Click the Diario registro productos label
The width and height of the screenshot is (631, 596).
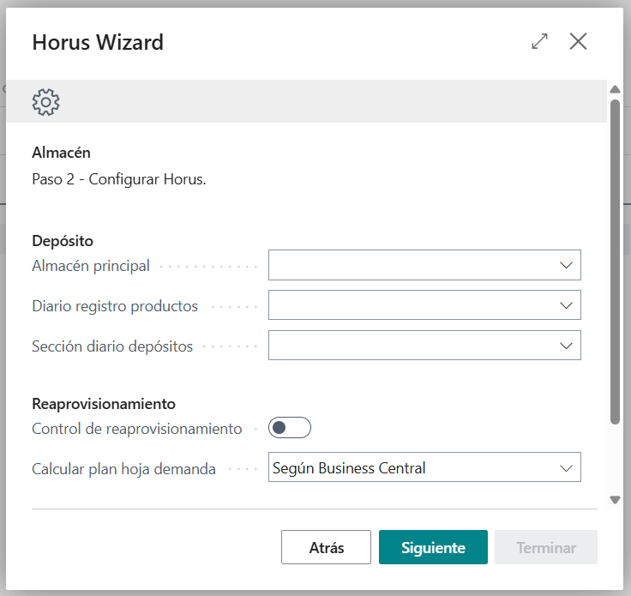[115, 306]
